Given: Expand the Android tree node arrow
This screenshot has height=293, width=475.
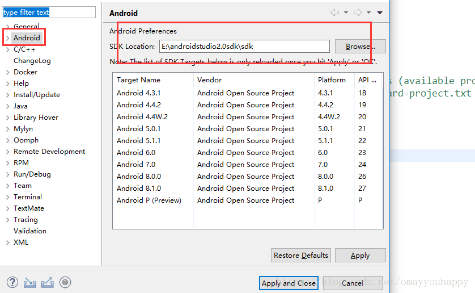Looking at the screenshot, I should (x=8, y=38).
